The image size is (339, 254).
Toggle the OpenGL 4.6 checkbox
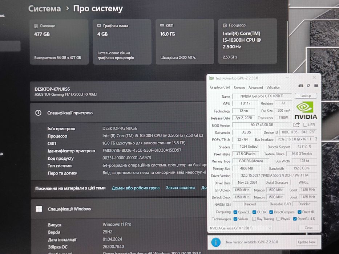295,219
